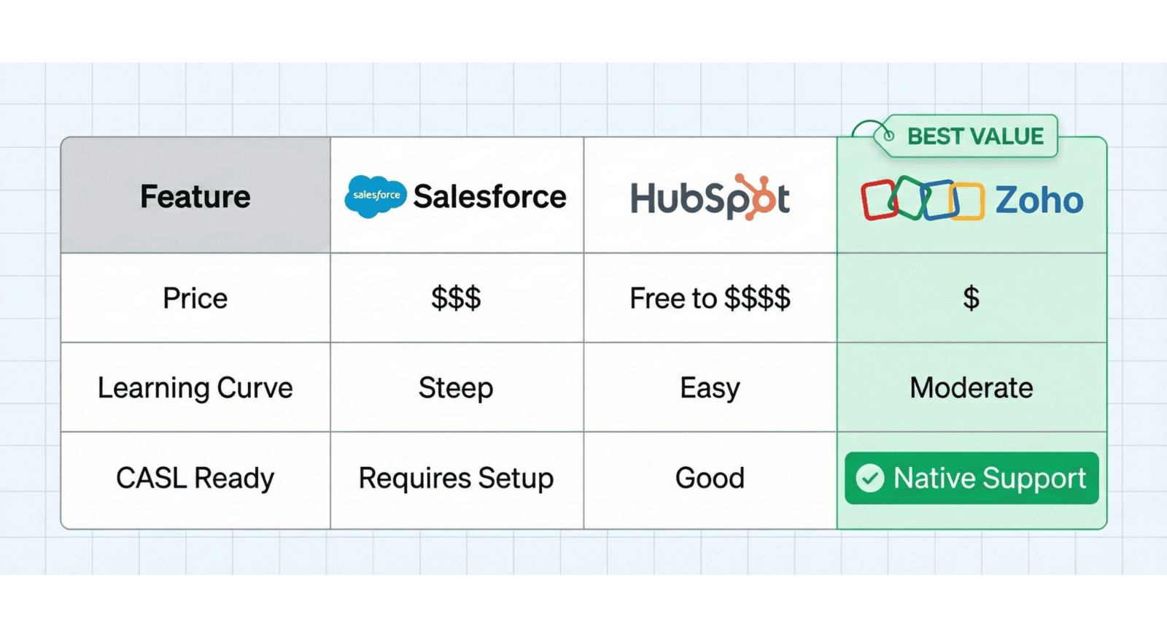Click the Moderate cell under Zoho
Viewport: 1167px width, 637px height.
coord(971,388)
